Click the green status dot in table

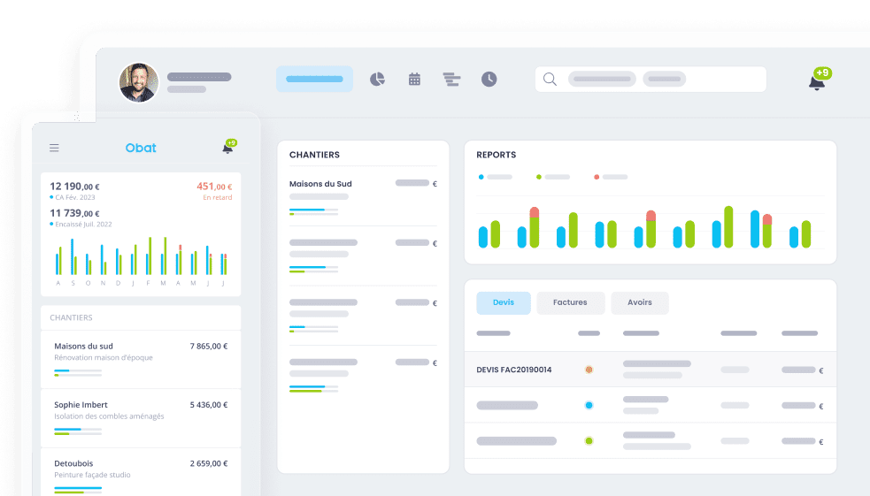click(x=589, y=441)
